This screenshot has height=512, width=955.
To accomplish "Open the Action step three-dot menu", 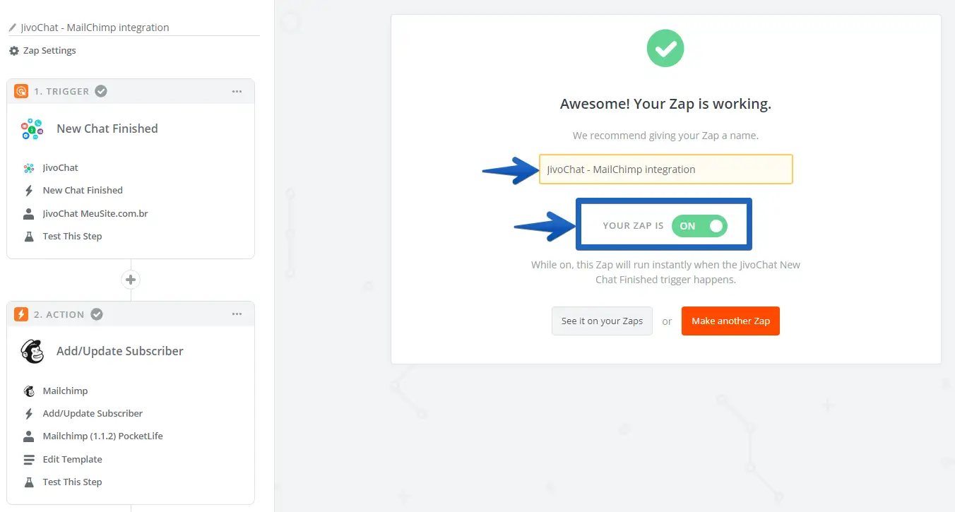I will (x=237, y=314).
